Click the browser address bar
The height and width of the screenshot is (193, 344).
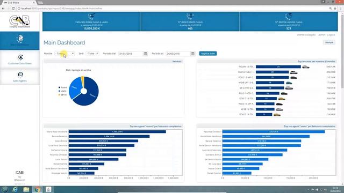tap(171, 9)
